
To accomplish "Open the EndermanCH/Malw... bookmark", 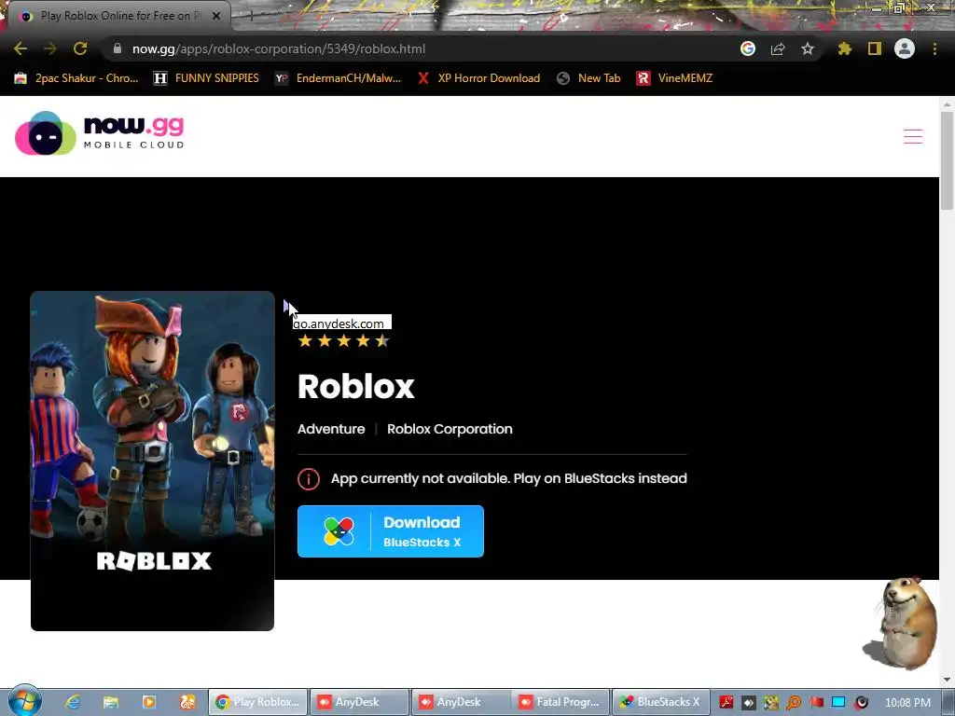I will (x=338, y=78).
